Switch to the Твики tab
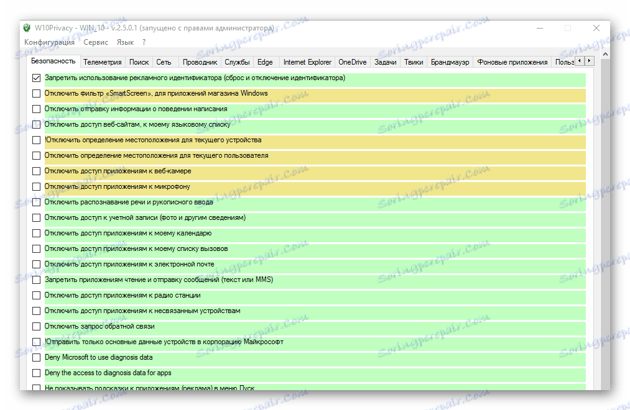The height and width of the screenshot is (410, 630). tap(414, 62)
